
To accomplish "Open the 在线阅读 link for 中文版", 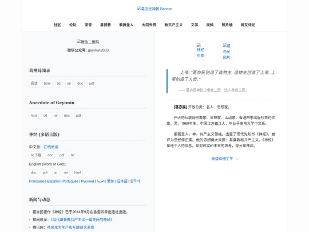I will [51, 147].
